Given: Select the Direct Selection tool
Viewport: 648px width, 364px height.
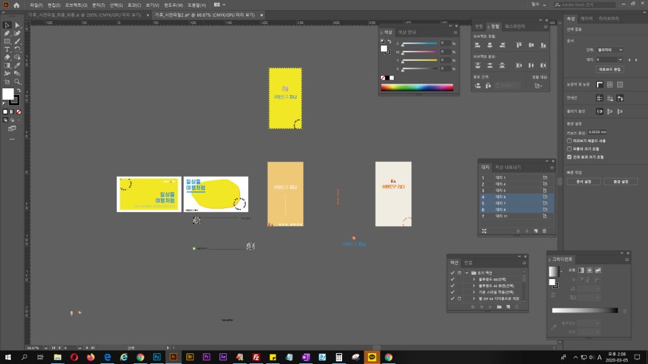Looking at the screenshot, I should point(17,25).
